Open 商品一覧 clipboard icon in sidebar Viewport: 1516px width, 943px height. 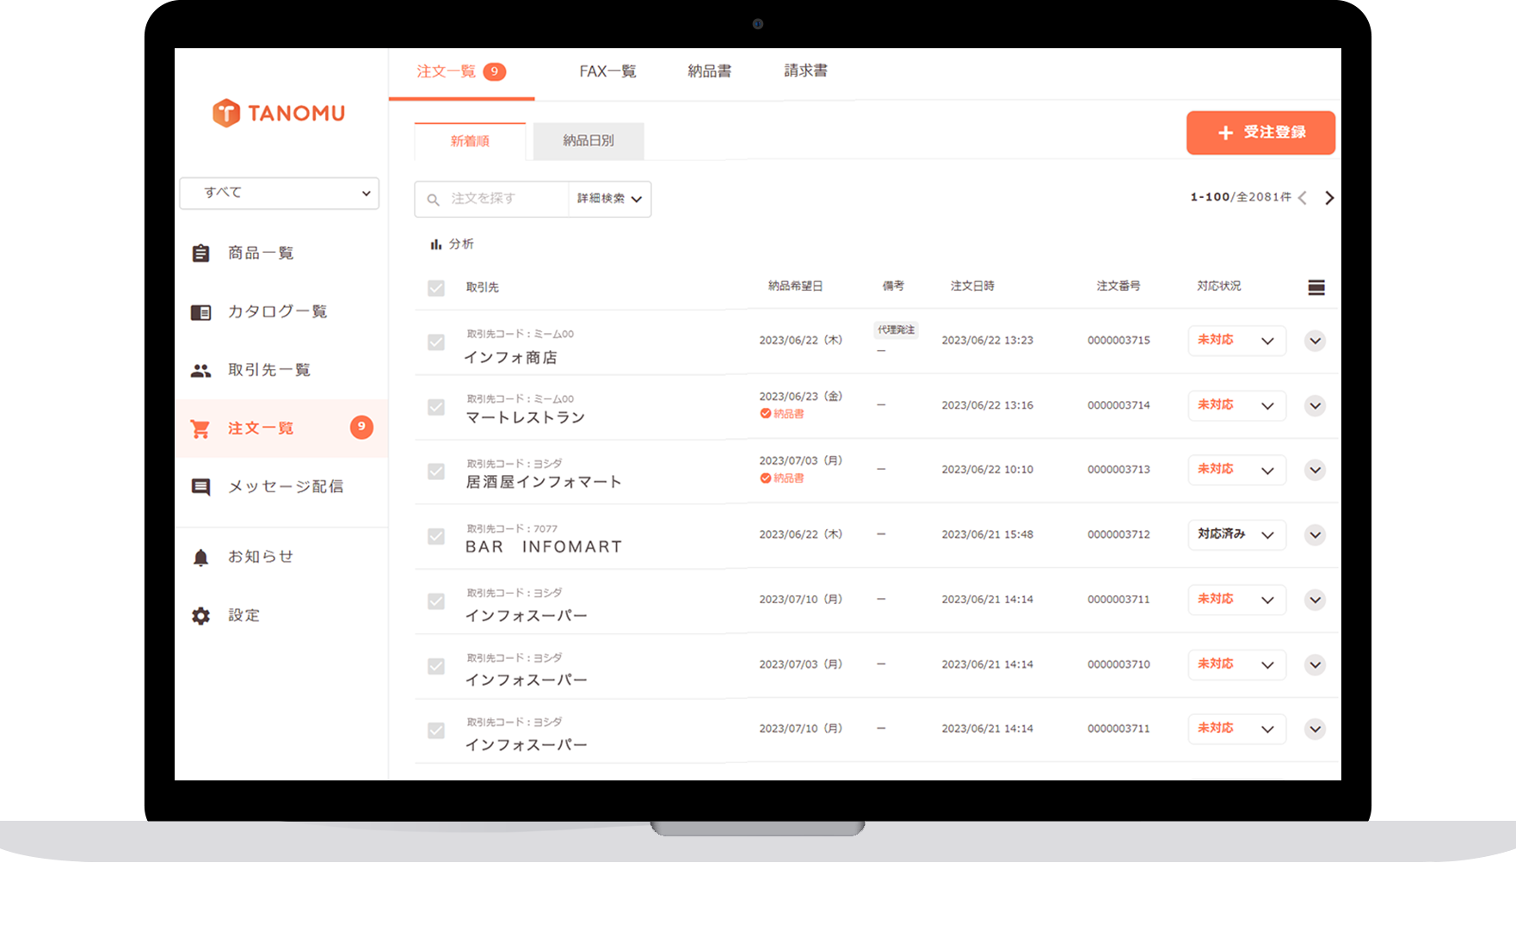(x=200, y=253)
